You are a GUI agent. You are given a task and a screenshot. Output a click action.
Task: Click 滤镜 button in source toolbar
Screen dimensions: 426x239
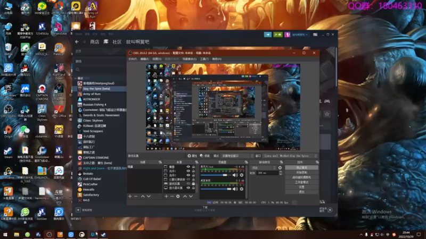coord(205,156)
